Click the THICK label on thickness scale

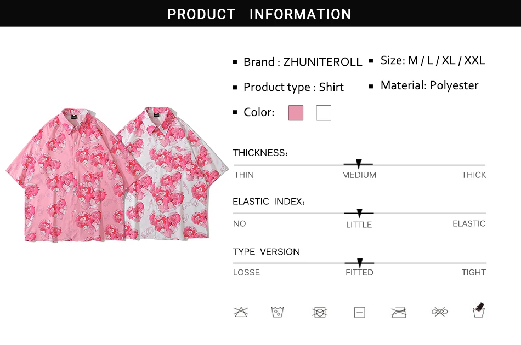pos(473,175)
